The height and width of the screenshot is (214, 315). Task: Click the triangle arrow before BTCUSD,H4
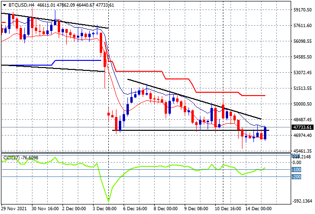coord(4,5)
